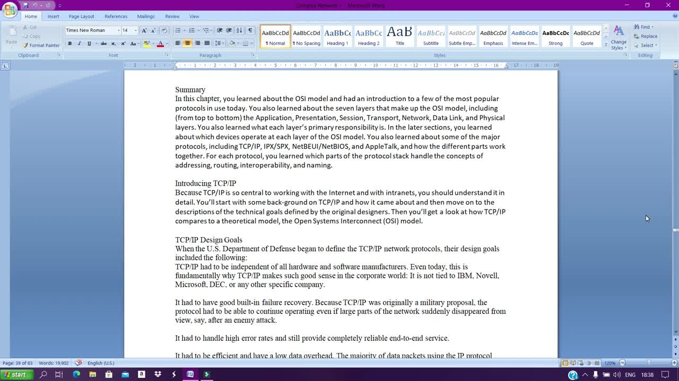Click the Multilevel list icon
The height and width of the screenshot is (381, 679).
[x=206, y=30]
